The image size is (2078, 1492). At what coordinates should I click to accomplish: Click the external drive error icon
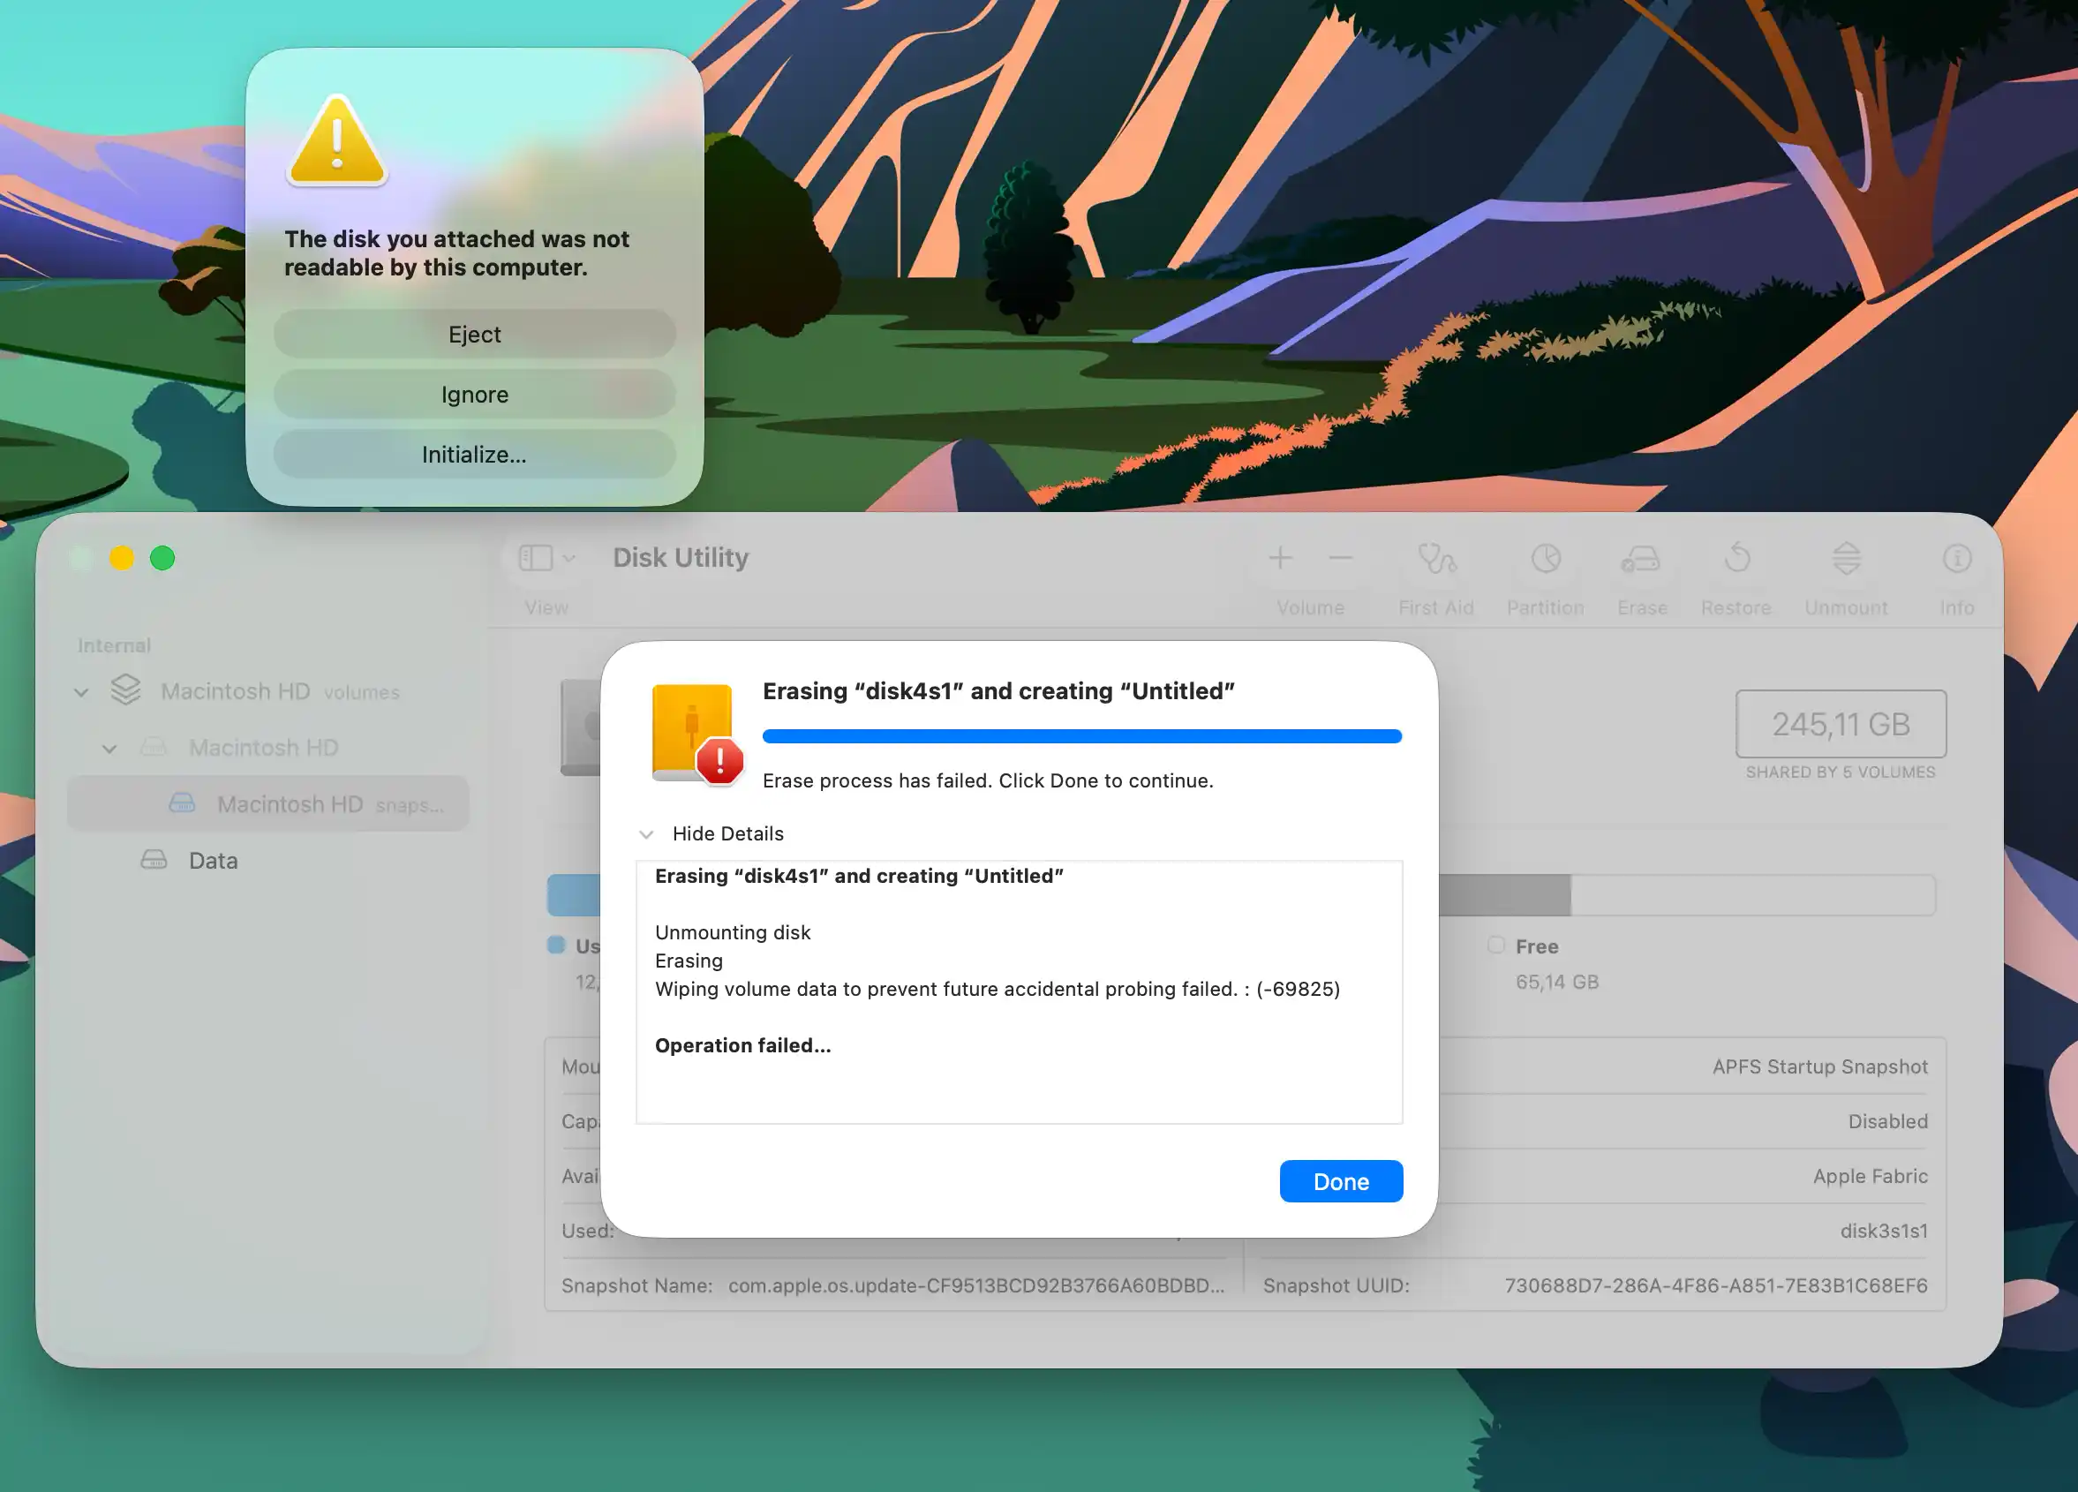tap(696, 735)
